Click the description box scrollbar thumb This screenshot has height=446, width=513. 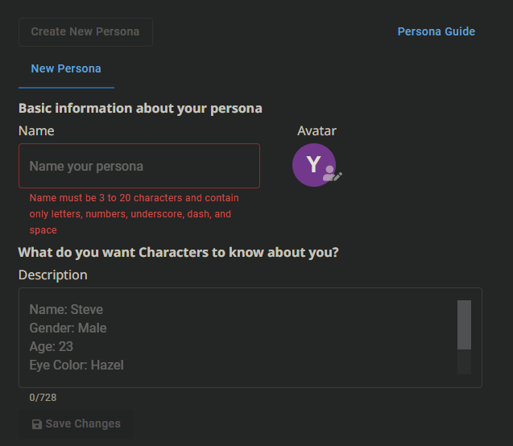point(464,324)
